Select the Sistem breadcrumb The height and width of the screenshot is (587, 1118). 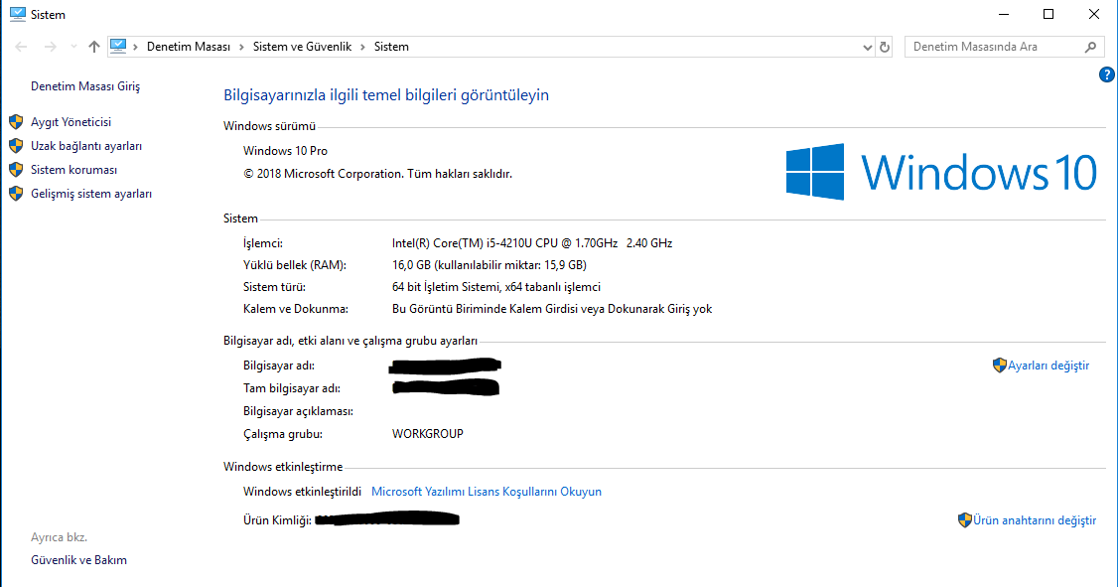(x=391, y=47)
